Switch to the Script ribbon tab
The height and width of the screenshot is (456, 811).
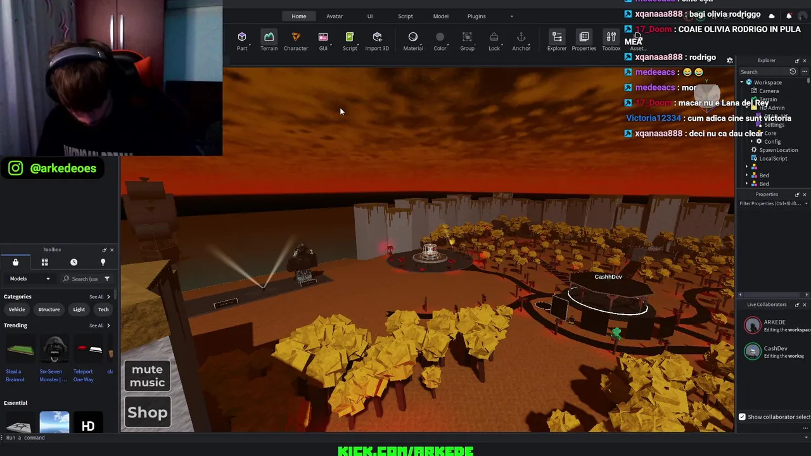(x=405, y=16)
